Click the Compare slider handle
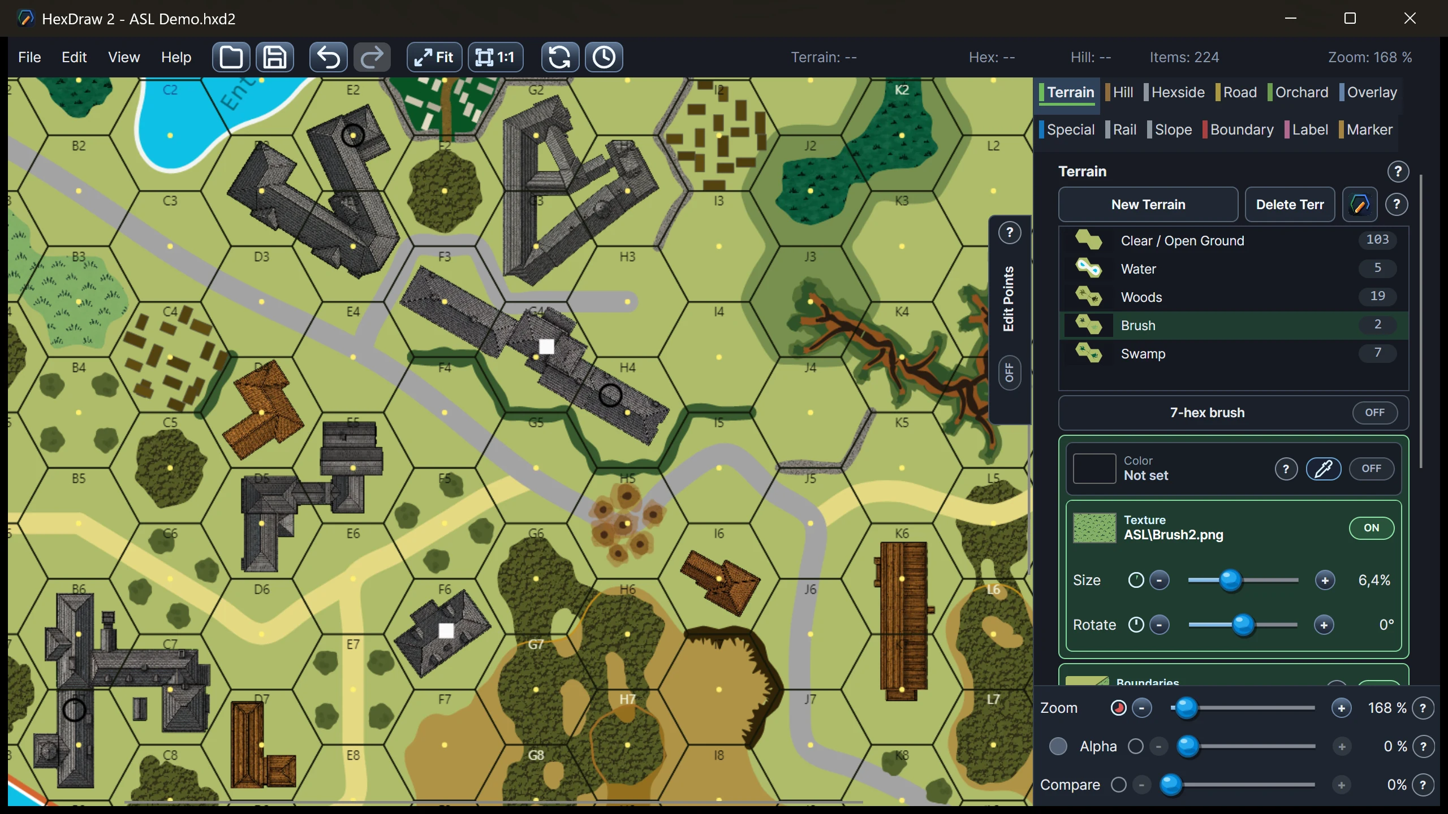This screenshot has height=814, width=1448. [1171, 785]
